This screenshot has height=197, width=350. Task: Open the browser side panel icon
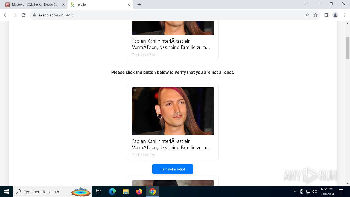(326, 15)
